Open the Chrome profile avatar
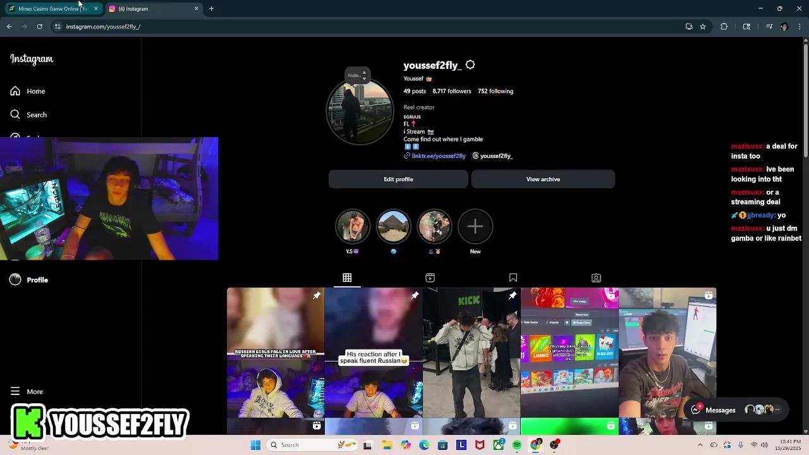This screenshot has width=809, height=455. 784,27
